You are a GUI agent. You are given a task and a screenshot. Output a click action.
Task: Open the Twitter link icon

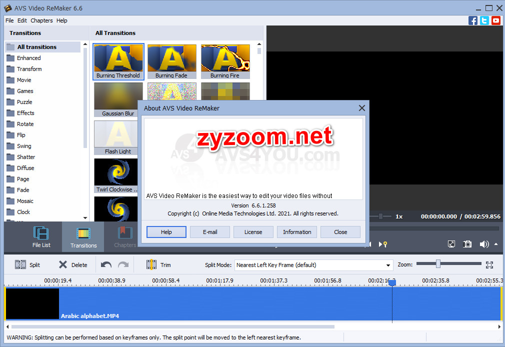[x=484, y=20]
